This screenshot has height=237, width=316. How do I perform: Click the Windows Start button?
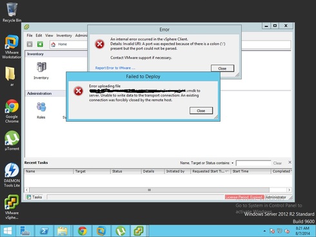point(8,231)
